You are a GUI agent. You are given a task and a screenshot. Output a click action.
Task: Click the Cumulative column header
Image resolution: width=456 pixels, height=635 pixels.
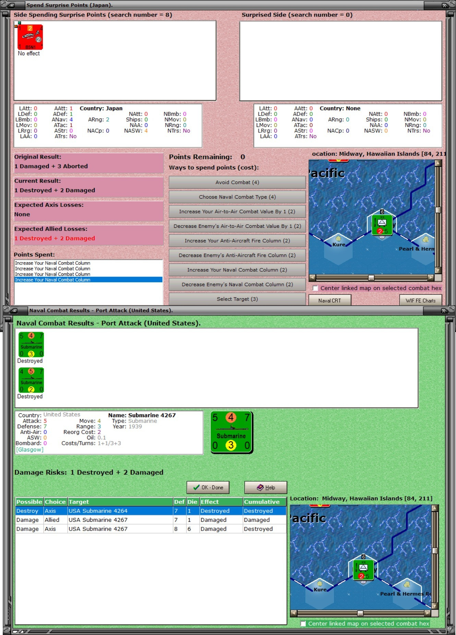pyautogui.click(x=265, y=502)
